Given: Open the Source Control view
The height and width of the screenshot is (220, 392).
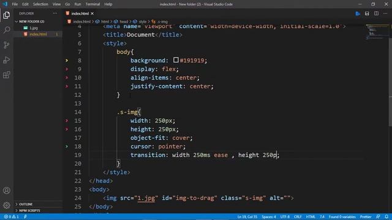Looking at the screenshot, I should (7, 45).
